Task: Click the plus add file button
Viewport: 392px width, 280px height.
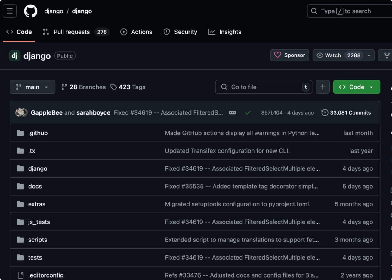Action: [x=323, y=87]
